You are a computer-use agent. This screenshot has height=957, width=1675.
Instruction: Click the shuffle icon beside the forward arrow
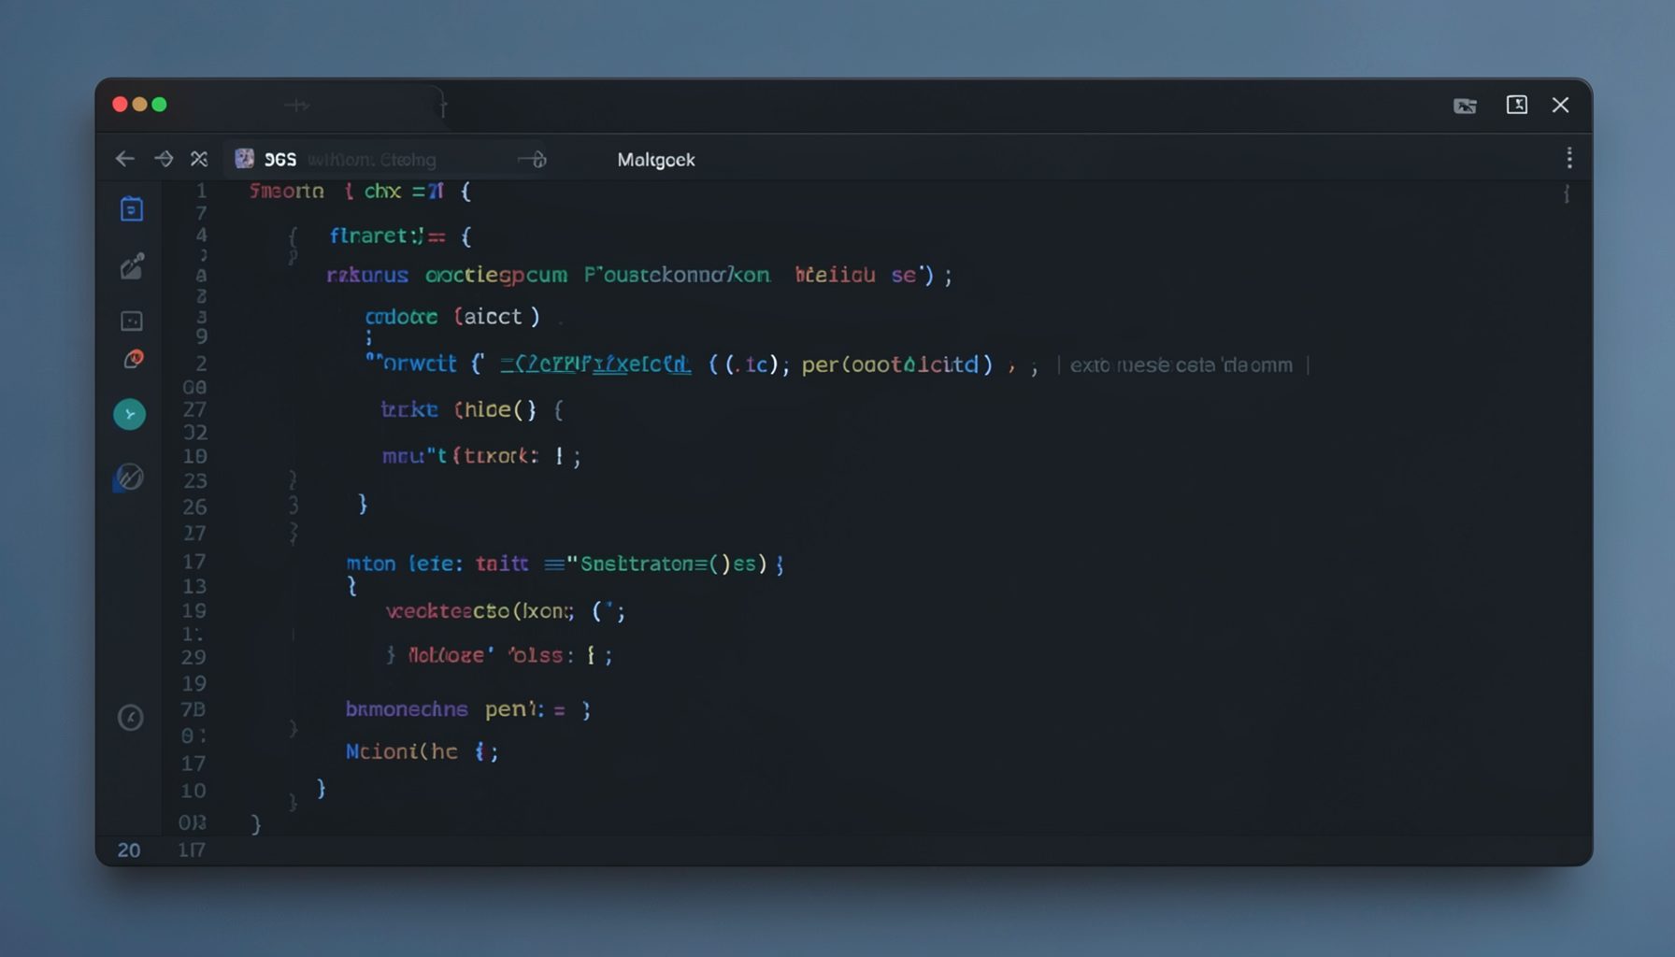click(x=199, y=159)
